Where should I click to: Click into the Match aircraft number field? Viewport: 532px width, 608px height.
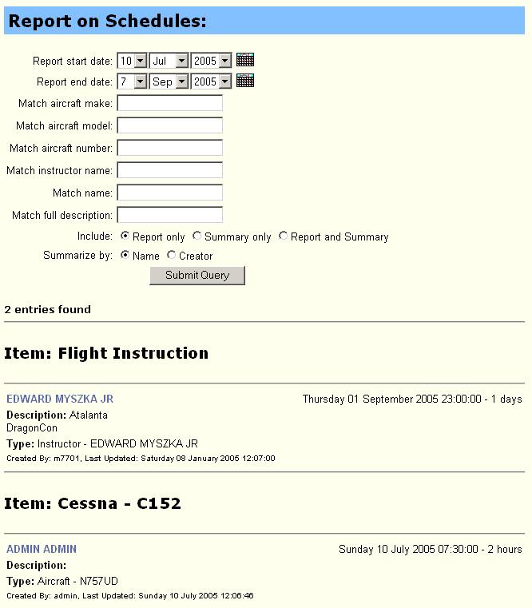click(170, 148)
